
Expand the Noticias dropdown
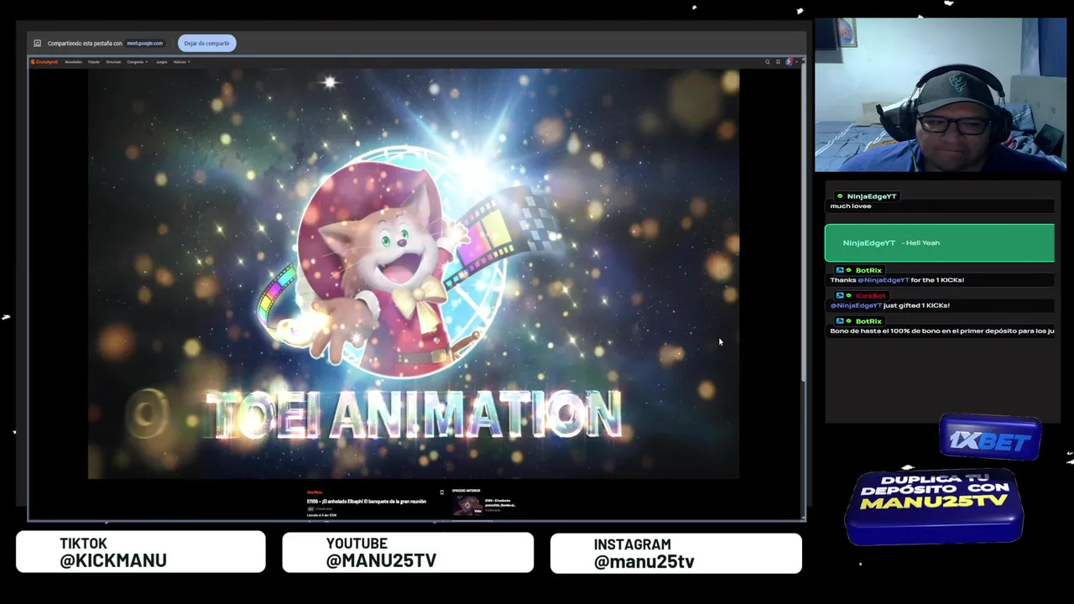181,61
